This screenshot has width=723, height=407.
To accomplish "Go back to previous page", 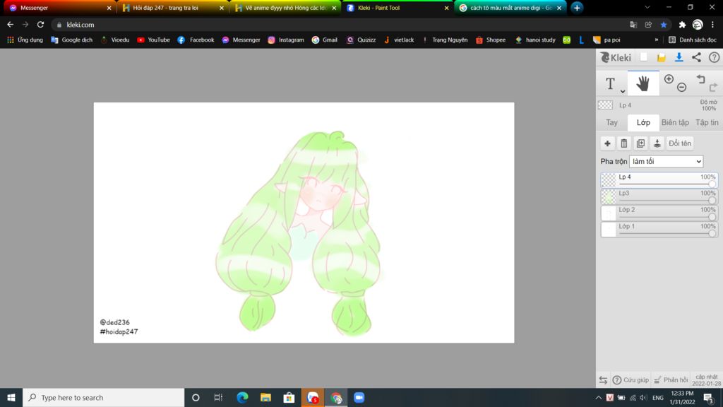I will click(10, 25).
